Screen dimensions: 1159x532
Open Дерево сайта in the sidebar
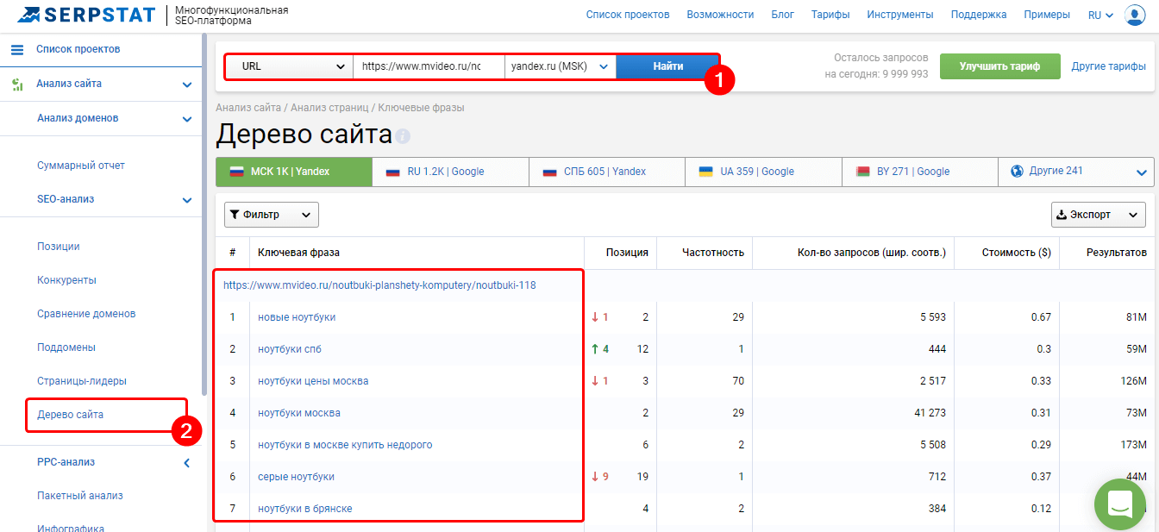[x=70, y=415]
